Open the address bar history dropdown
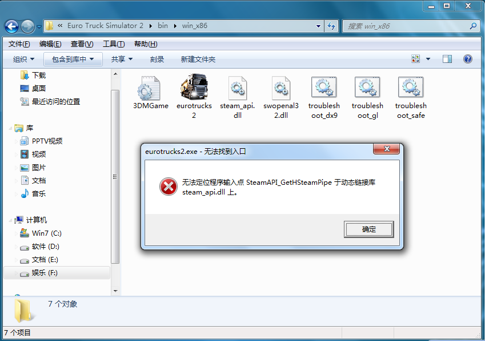Image resolution: width=485 pixels, height=341 pixels. click(x=318, y=26)
